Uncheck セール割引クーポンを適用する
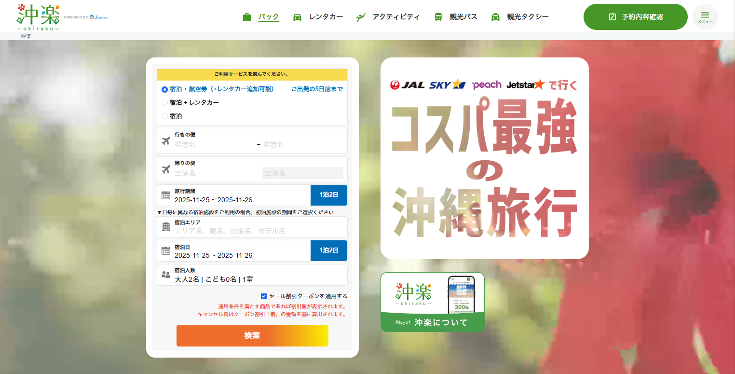This screenshot has width=735, height=374. pos(263,296)
